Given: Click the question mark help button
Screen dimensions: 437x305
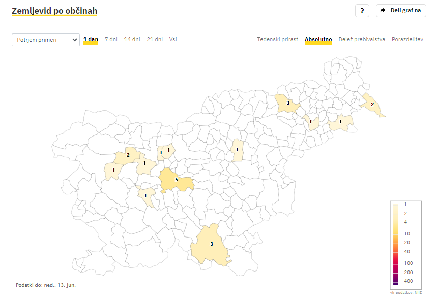Looking at the screenshot, I should 362,11.
